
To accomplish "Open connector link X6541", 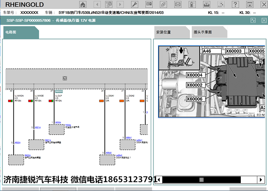I will point(129,138).
